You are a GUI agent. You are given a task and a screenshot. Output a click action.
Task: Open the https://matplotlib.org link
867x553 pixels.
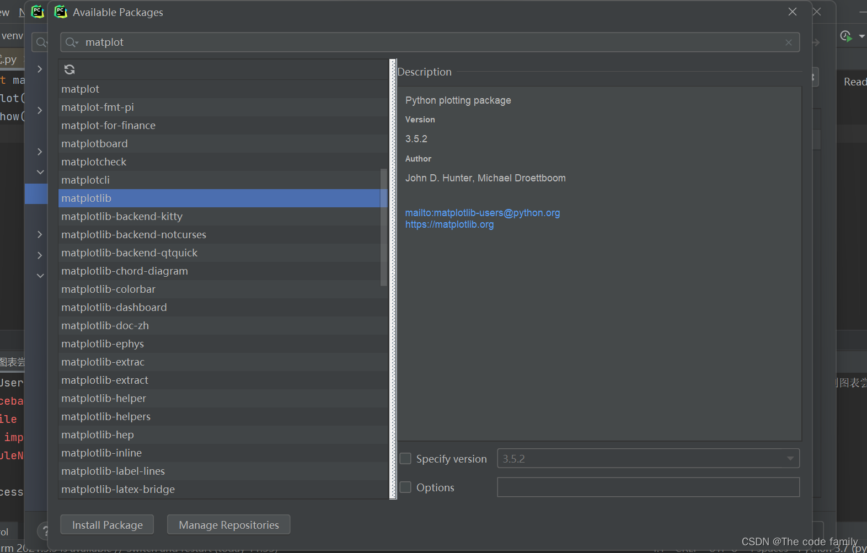coord(449,224)
